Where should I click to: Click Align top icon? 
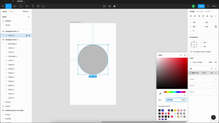203,16
